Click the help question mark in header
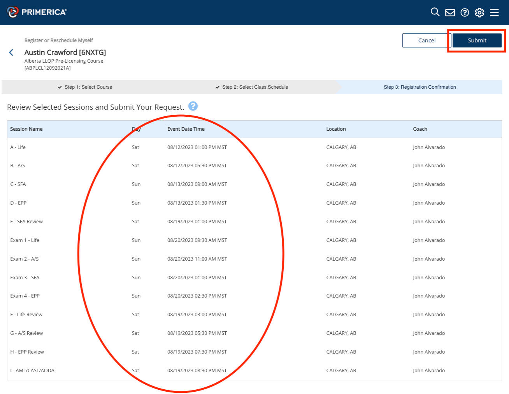Screen dimensions: 509x394 click(465, 12)
